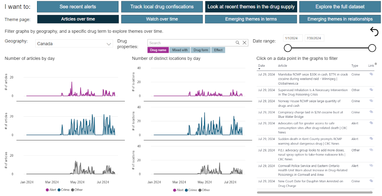
Task: Clear the drug properties search box
Action: 245,43
